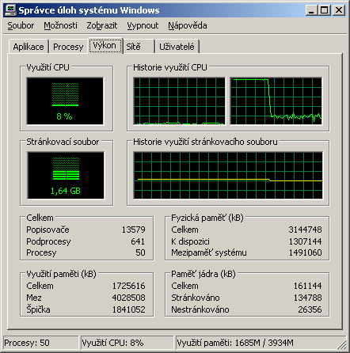Select the Výkon tab
Image resolution: width=350 pixels, height=353 pixels.
click(x=105, y=45)
